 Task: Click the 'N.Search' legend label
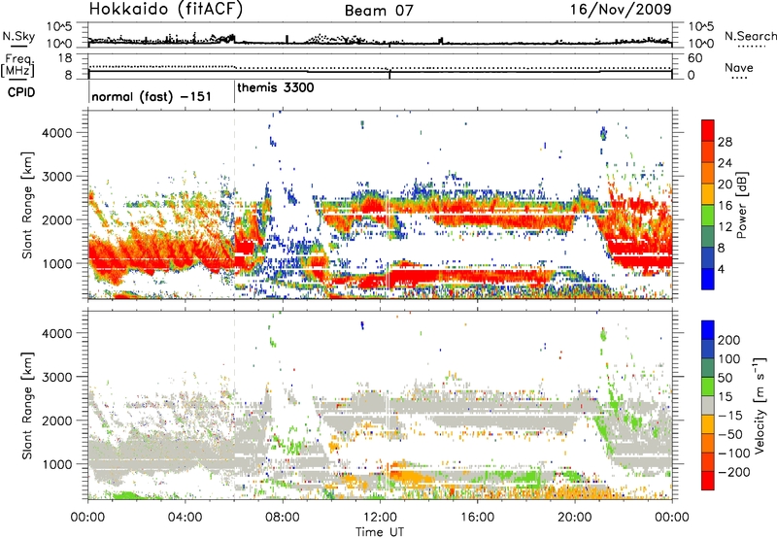click(750, 36)
